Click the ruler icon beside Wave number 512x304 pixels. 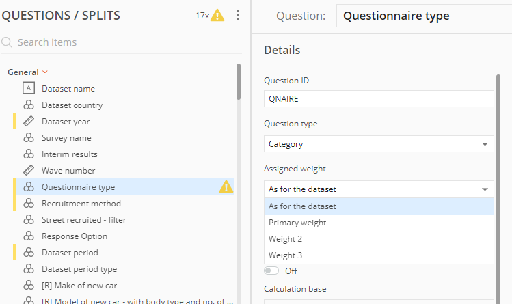pos(29,170)
